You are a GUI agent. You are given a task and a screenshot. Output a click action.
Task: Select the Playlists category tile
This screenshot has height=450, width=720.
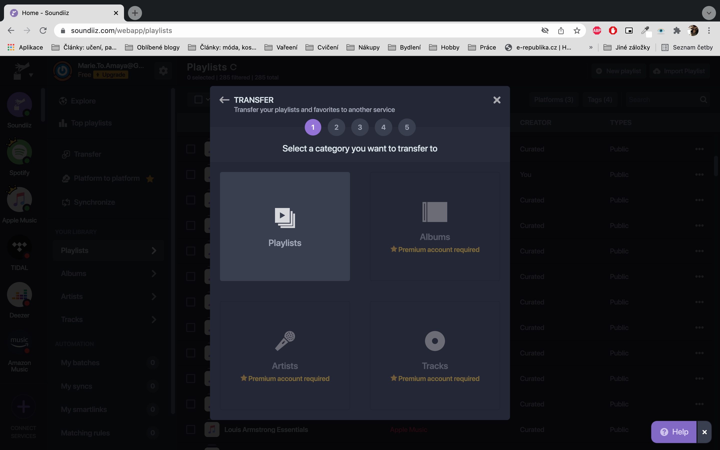pos(285,226)
